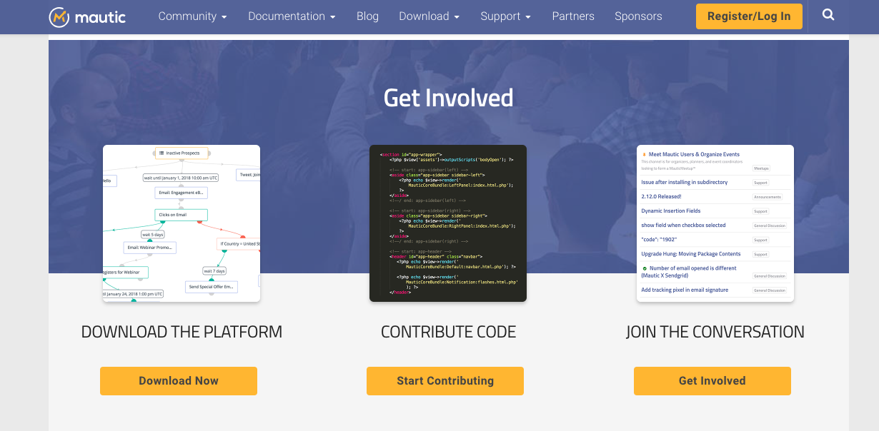Click the 'wait 5 days' workflow node

153,234
